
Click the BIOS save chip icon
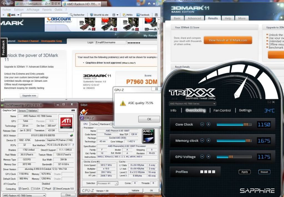(x=72, y=135)
